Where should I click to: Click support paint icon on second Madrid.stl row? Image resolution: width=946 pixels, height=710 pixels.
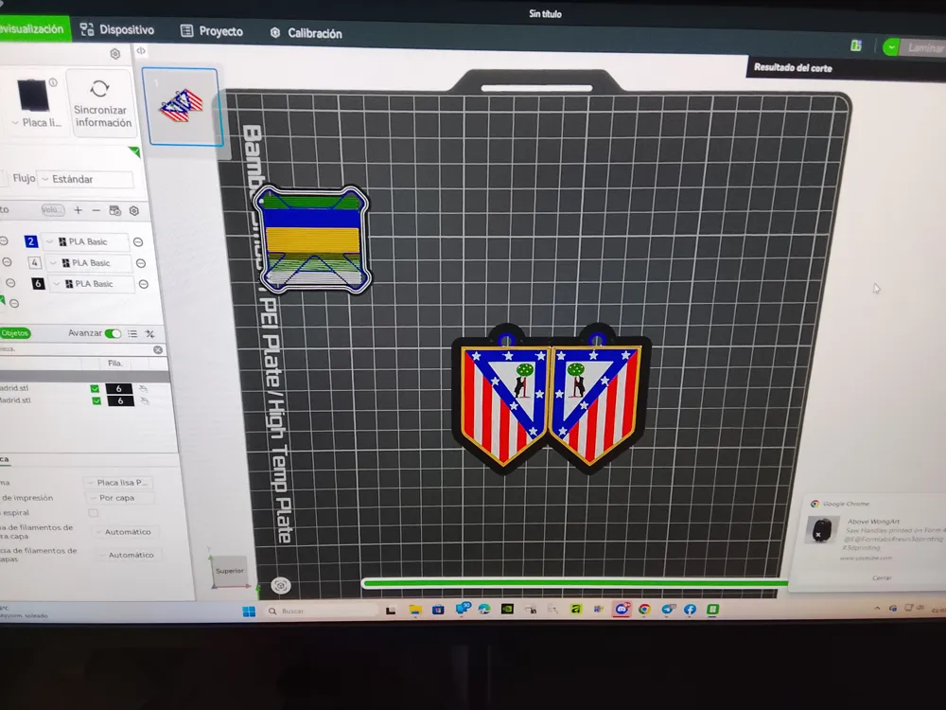(x=144, y=400)
